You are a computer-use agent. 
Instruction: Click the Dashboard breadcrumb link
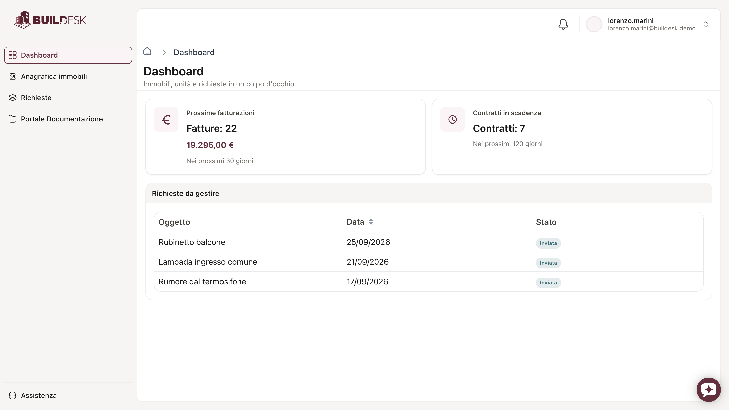[194, 52]
